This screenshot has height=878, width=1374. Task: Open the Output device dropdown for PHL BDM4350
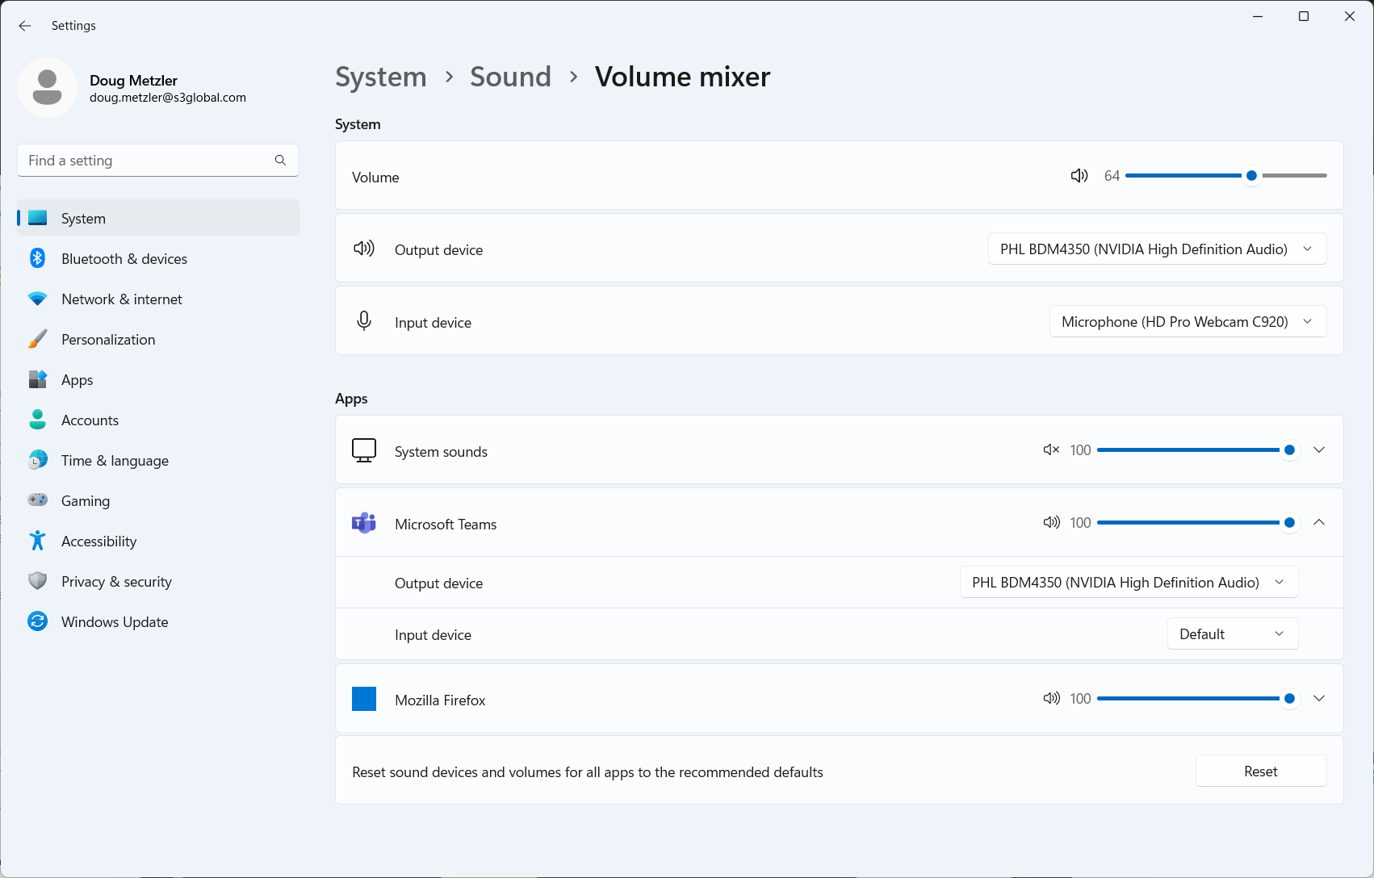1156,249
